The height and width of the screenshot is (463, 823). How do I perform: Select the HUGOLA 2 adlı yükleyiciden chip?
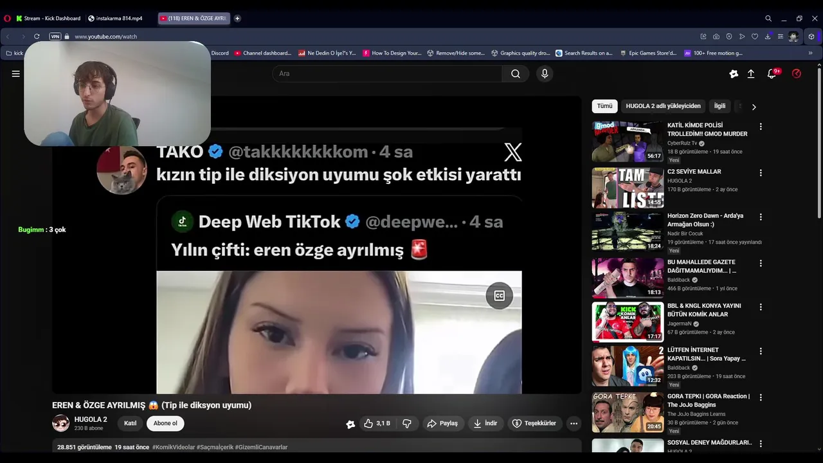[x=663, y=106]
